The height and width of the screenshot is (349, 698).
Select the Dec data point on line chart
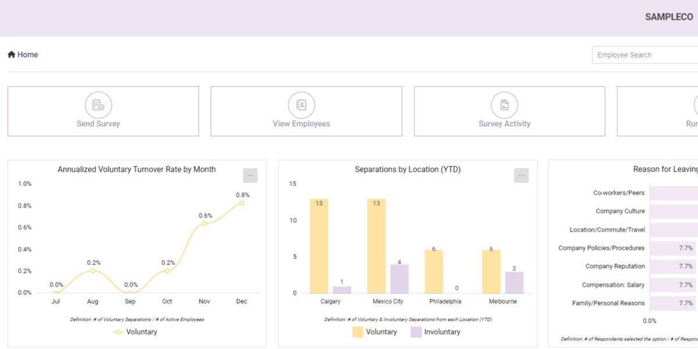click(241, 203)
